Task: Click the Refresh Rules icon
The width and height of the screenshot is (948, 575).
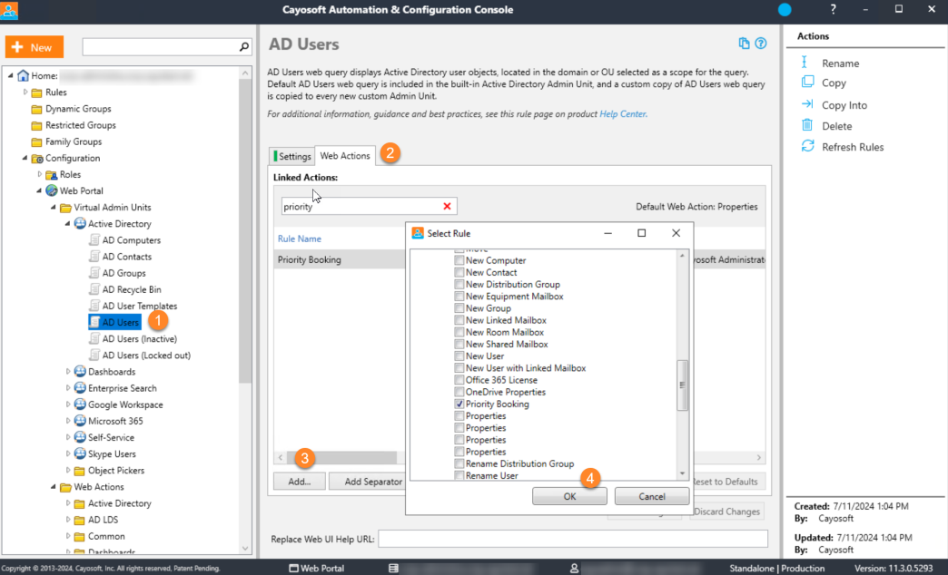Action: pyautogui.click(x=808, y=146)
